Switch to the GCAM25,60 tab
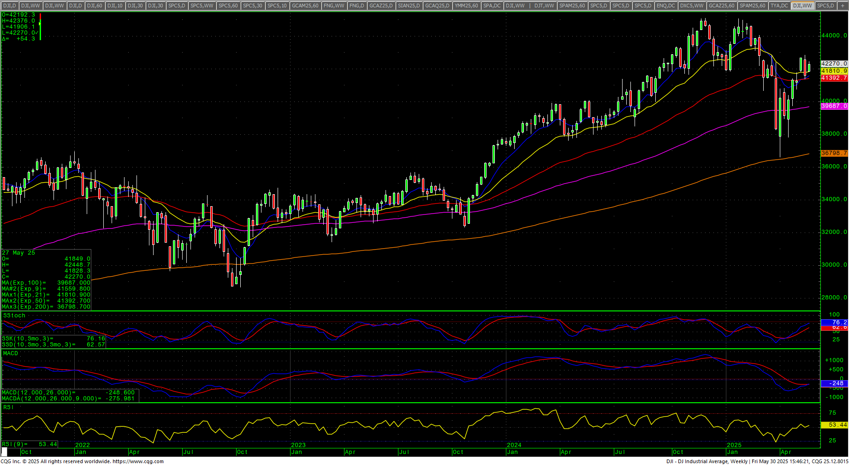849x465 pixels. 305,6
